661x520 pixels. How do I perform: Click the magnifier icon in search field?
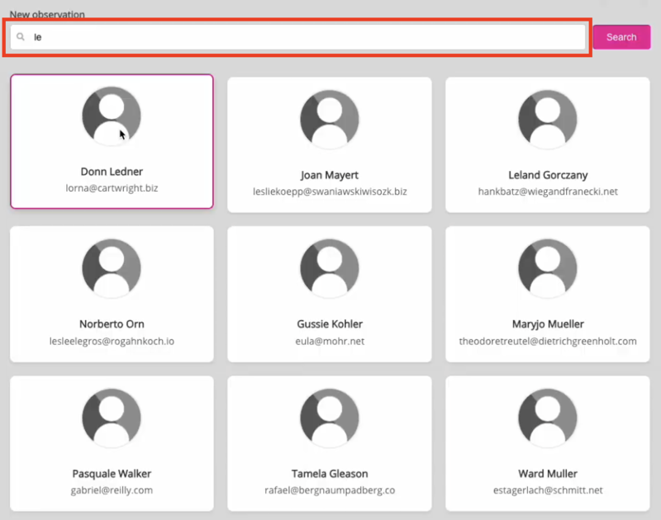21,37
